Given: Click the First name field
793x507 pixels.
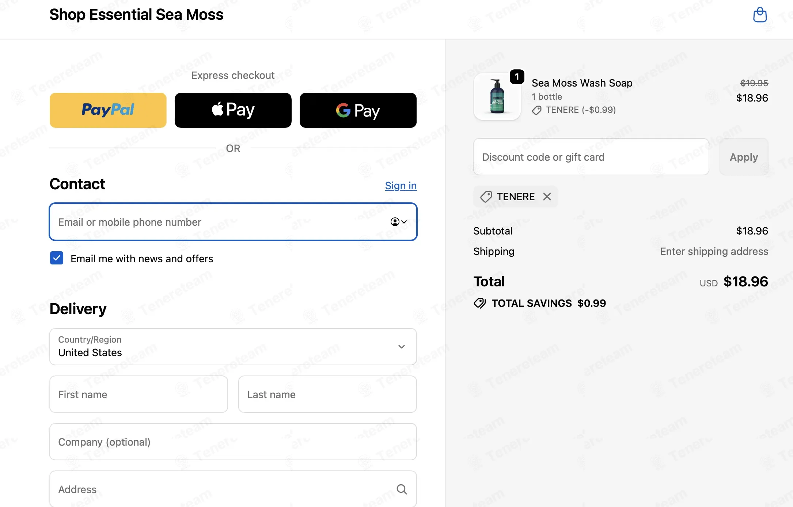Looking at the screenshot, I should coord(139,394).
